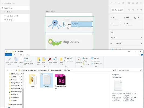The height and width of the screenshot is (108, 144).
Task: Click Select all in ribbon
Action: [95, 58]
